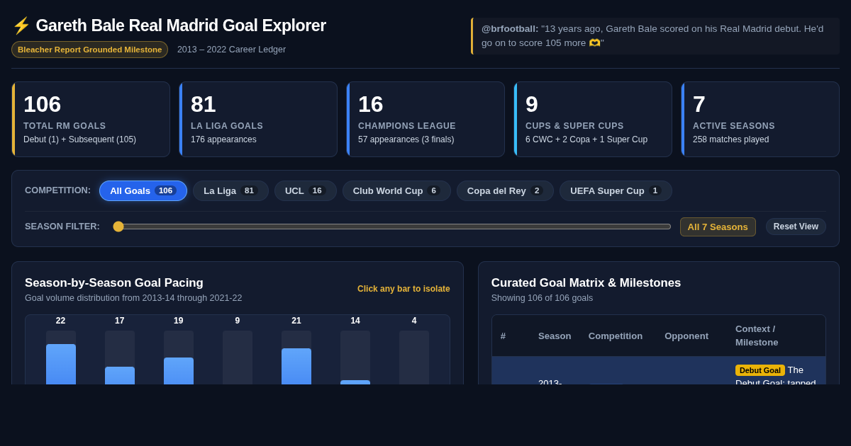The width and height of the screenshot is (851, 446).
Task: Click the Bleacher Report Grounded Milestone badge
Action: tap(89, 50)
